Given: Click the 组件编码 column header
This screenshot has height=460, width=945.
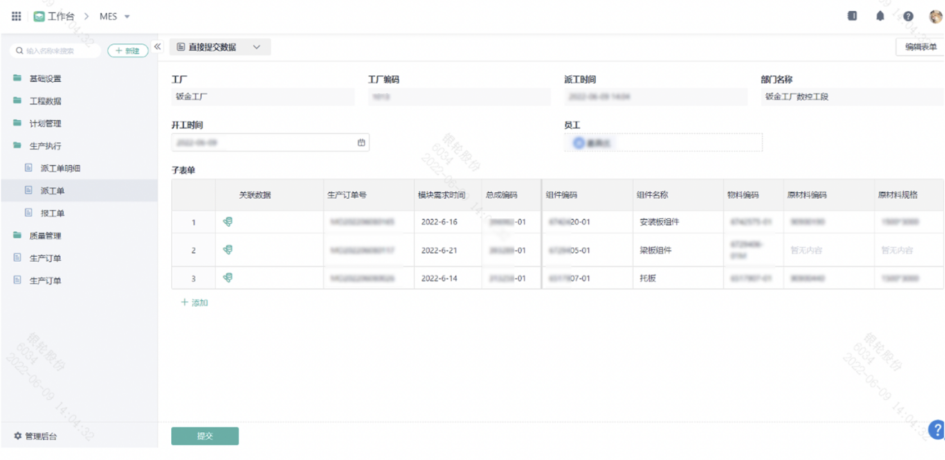Looking at the screenshot, I should point(587,195).
